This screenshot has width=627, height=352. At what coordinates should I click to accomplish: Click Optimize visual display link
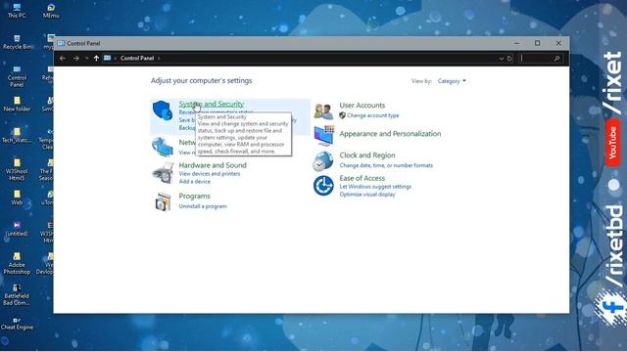(x=367, y=195)
